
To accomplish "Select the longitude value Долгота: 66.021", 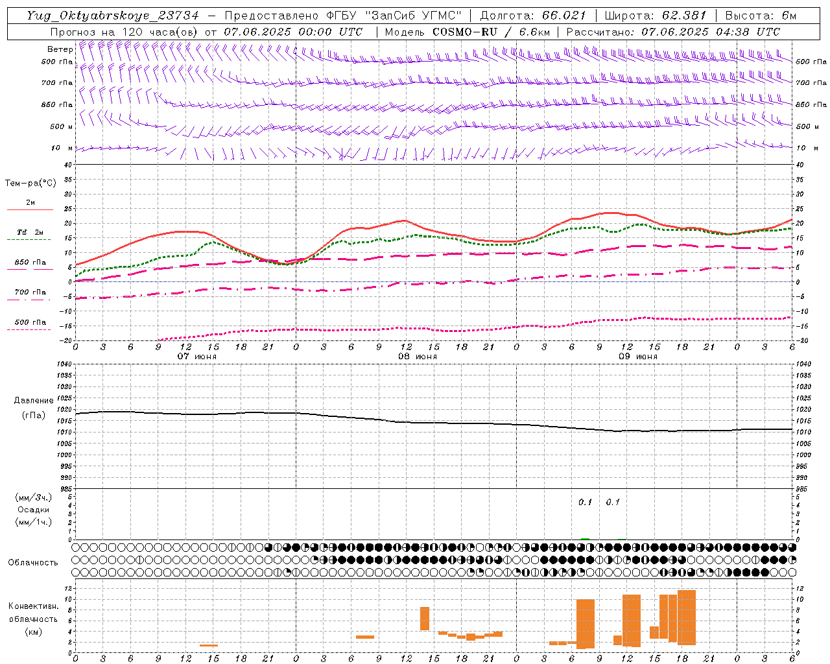I will click(x=532, y=16).
